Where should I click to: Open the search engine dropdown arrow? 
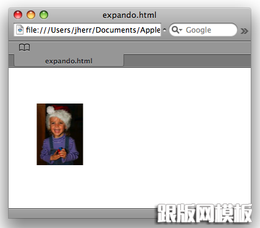click(181, 30)
